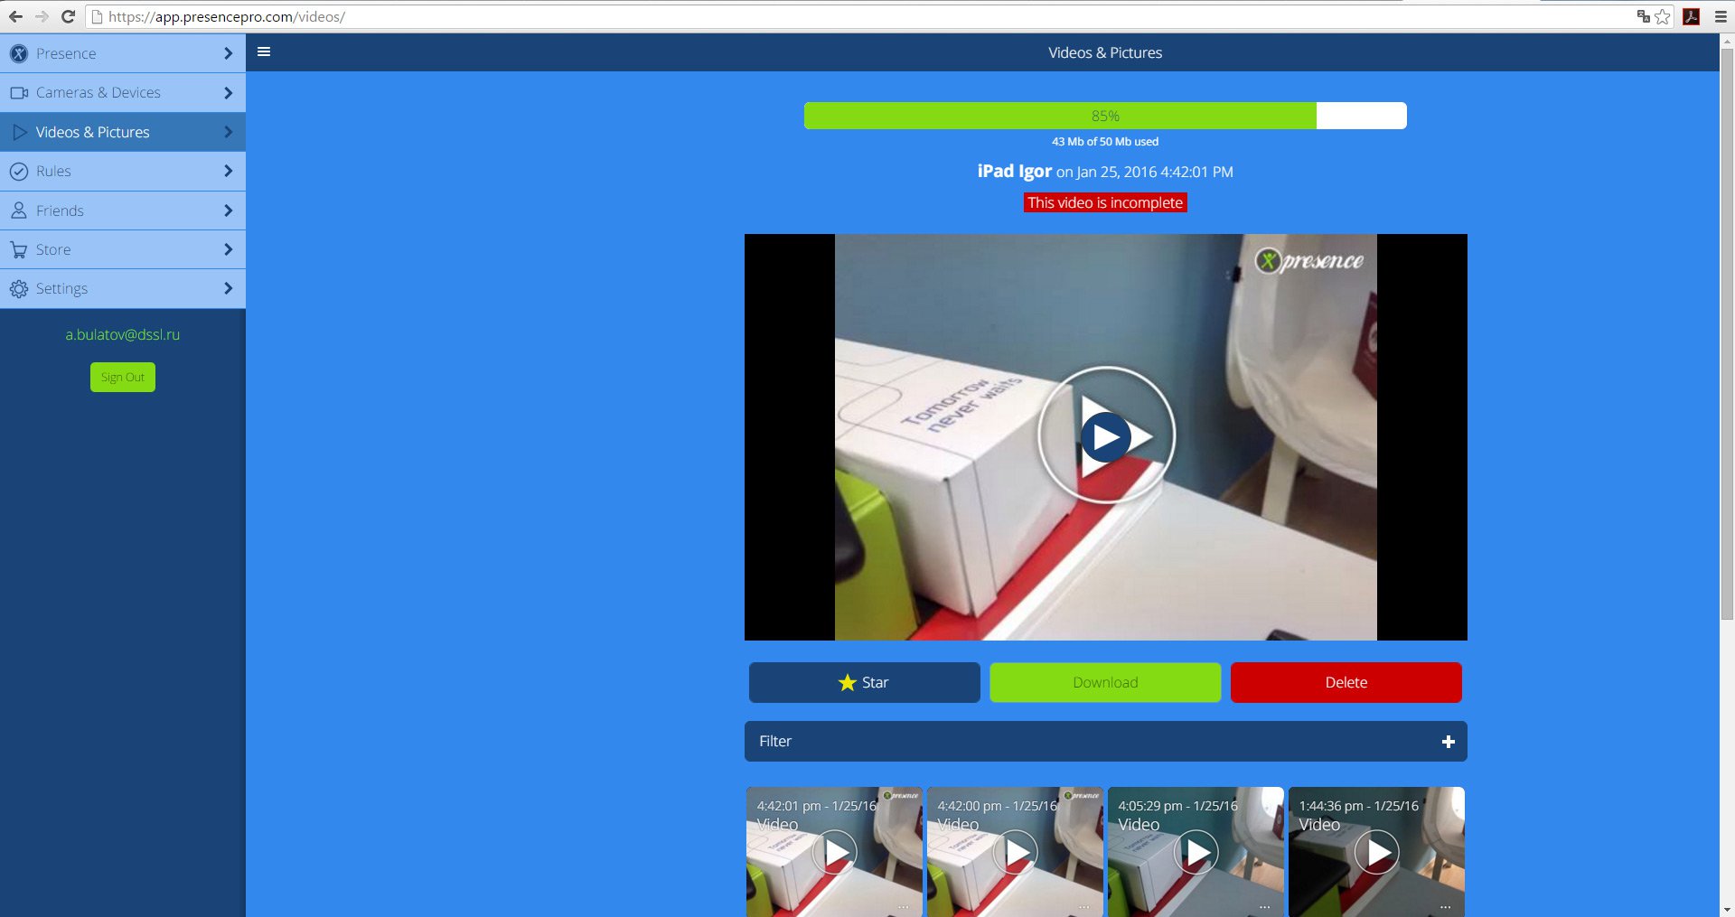Click the browser reload icon

[x=68, y=16]
